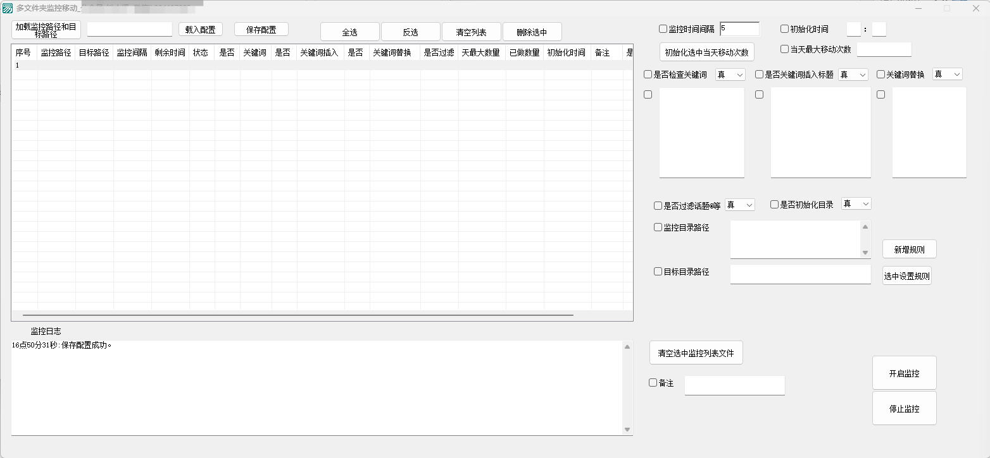
Task: Click the app icon in title bar
Action: (x=8, y=8)
